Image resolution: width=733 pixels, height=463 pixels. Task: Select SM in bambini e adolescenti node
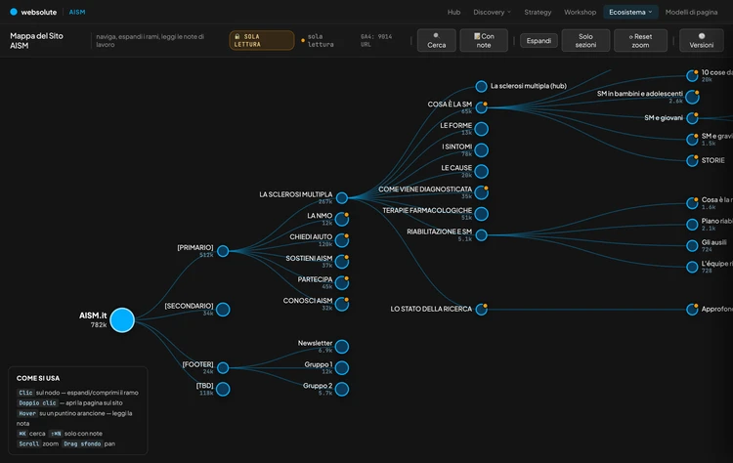tap(692, 97)
